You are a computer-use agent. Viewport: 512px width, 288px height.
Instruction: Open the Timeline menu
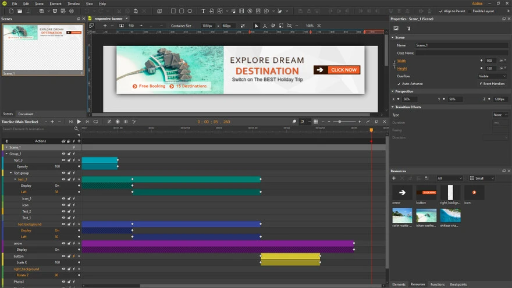(x=73, y=3)
